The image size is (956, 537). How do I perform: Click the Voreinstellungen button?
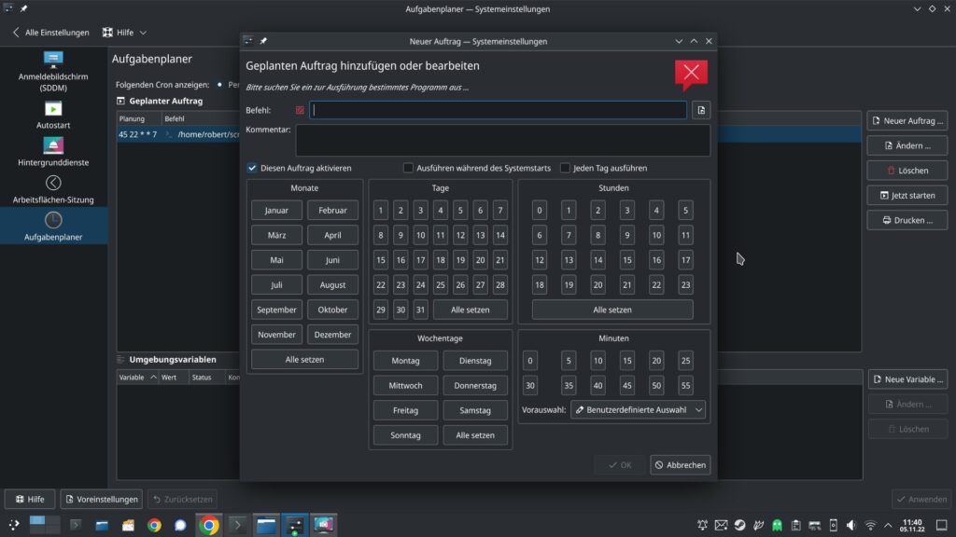(101, 500)
